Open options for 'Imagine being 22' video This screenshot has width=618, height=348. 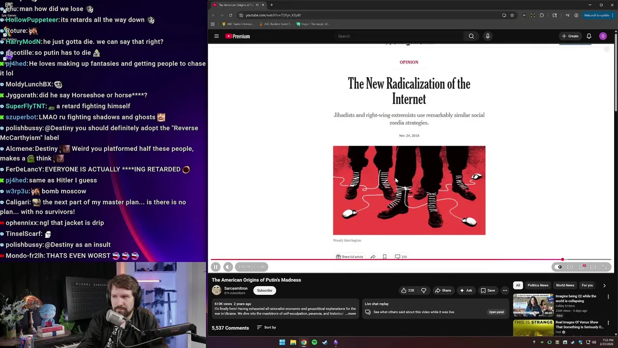click(x=608, y=297)
